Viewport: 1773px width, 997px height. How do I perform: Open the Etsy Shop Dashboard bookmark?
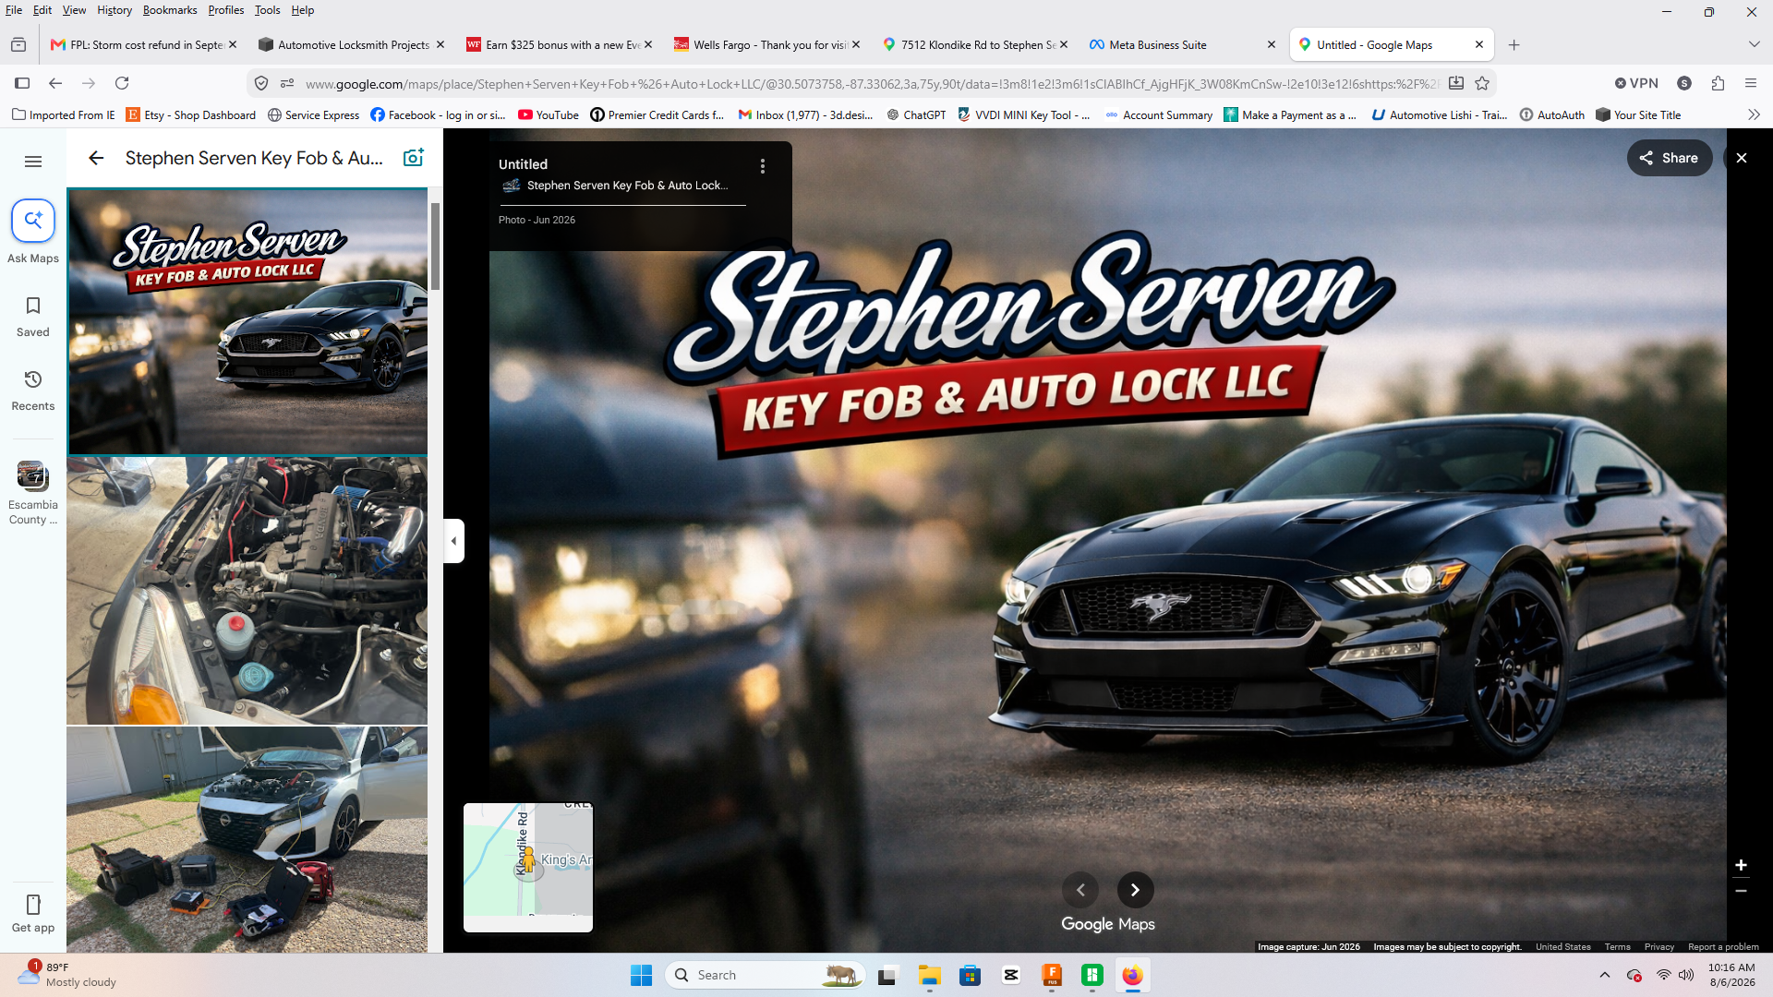191,115
